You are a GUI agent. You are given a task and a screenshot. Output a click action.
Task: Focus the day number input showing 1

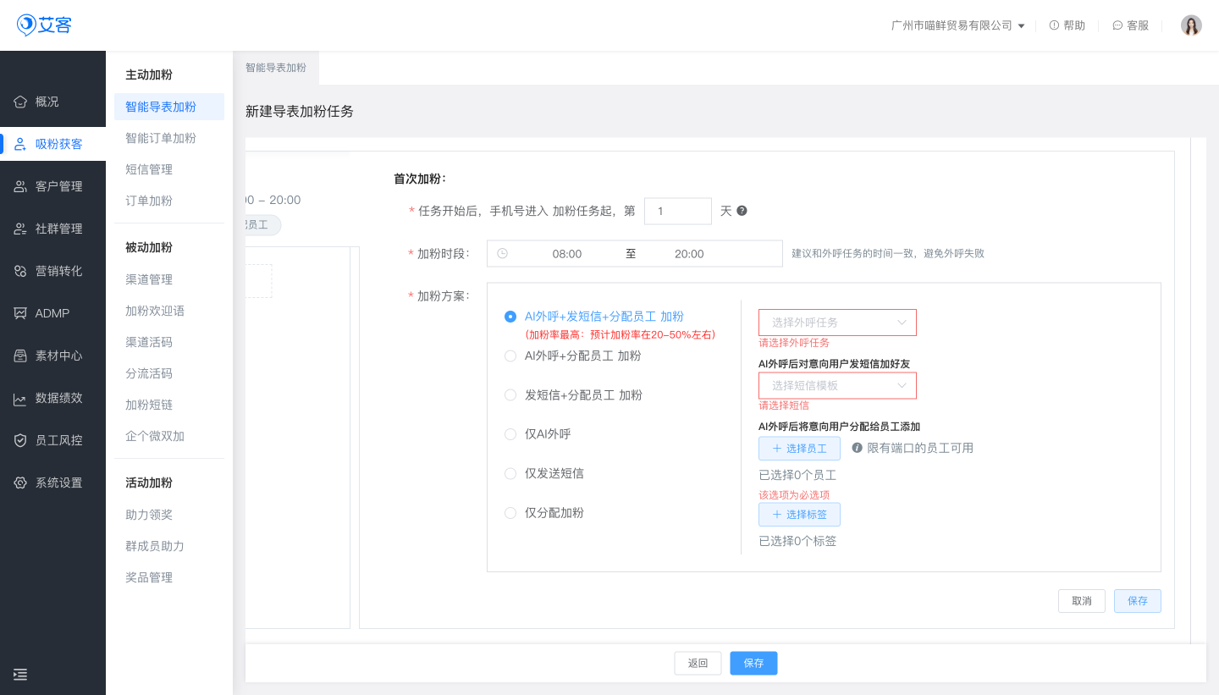tap(678, 211)
